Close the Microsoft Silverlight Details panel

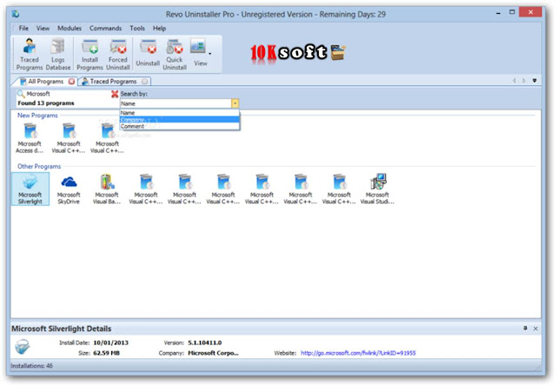pyautogui.click(x=535, y=329)
